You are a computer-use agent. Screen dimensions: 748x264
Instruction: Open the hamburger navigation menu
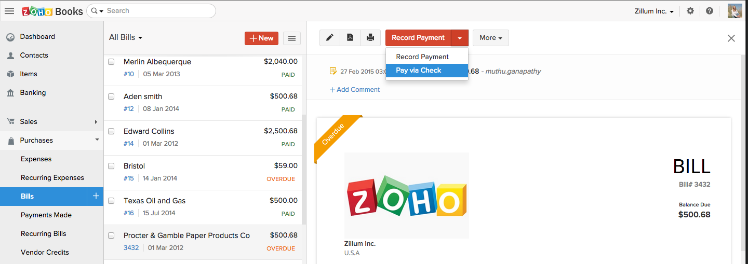9,11
